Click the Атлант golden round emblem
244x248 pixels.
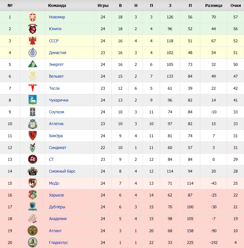click(x=32, y=231)
